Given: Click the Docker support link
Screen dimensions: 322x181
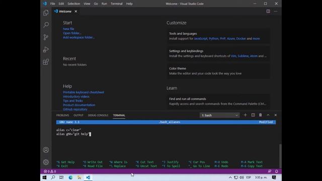Looking at the screenshot, I should click(x=241, y=39).
